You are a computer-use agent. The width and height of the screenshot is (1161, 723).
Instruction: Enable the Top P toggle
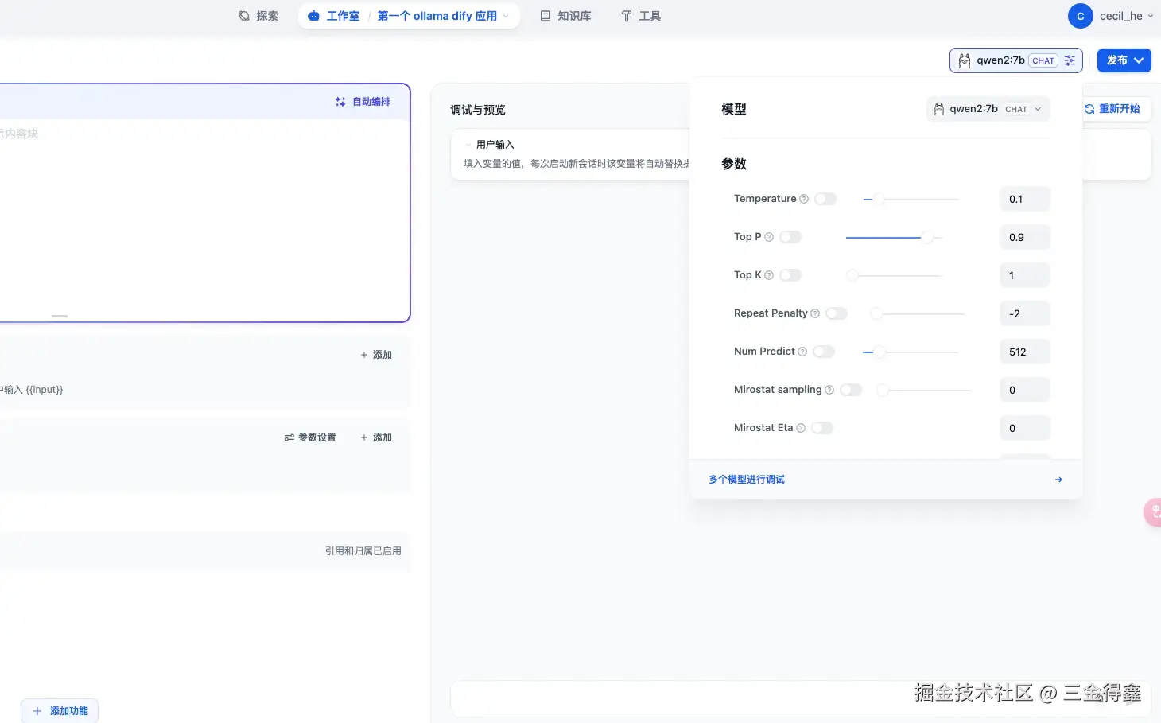click(790, 237)
